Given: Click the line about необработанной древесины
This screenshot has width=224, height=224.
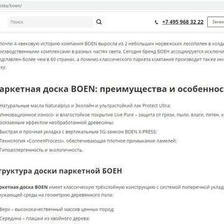Looking at the screenshot, I should point(57,123).
